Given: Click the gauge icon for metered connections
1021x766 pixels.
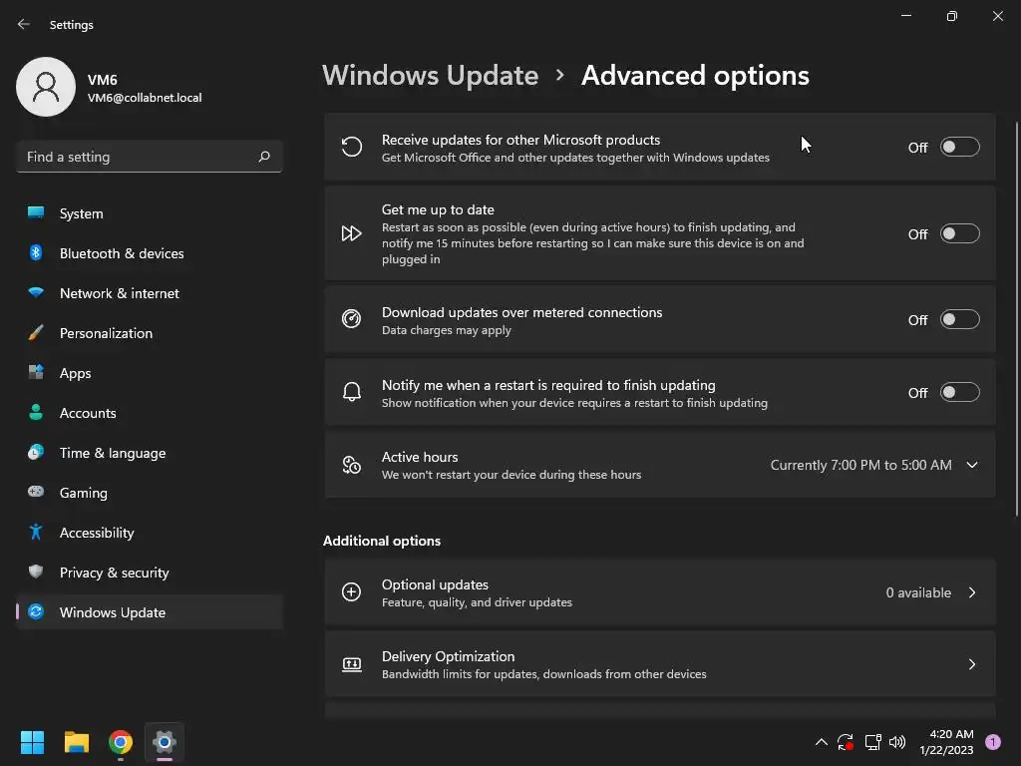Looking at the screenshot, I should (352, 319).
